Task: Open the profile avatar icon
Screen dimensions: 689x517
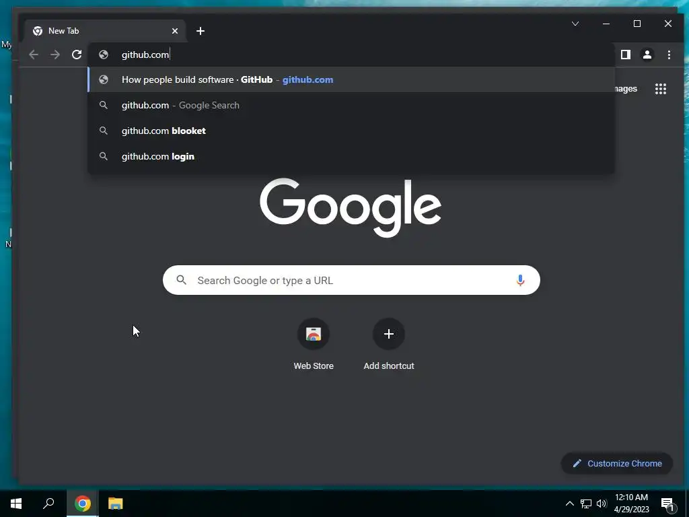Action: tap(647, 55)
